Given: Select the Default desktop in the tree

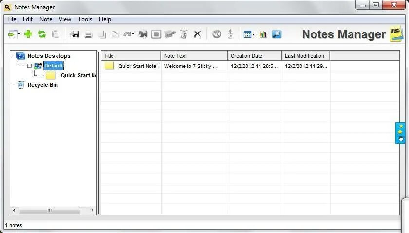Looking at the screenshot, I should (54, 66).
